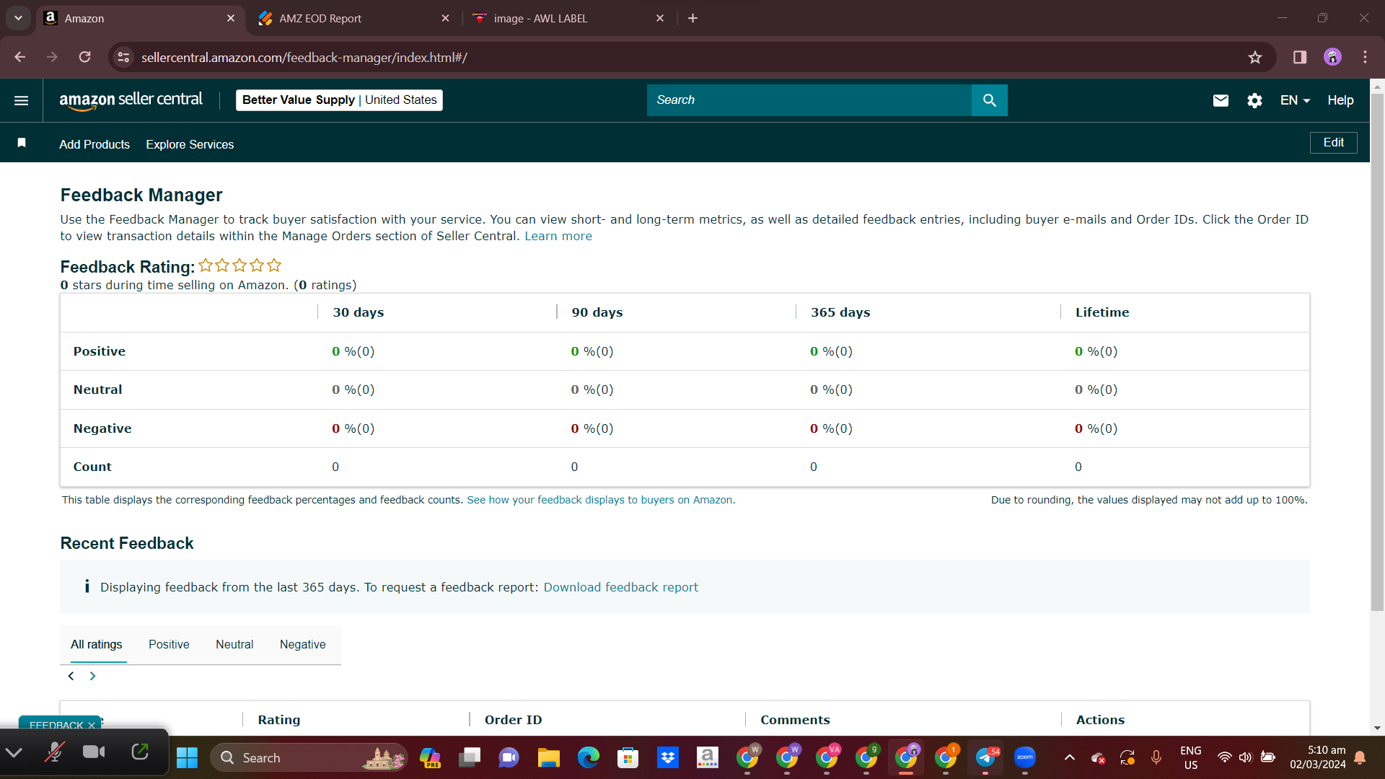Click the address bar URL
1385x779 pixels.
coord(304,57)
